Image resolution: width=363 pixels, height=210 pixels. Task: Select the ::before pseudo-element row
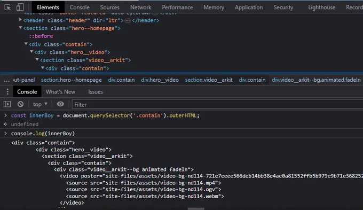click(41, 36)
